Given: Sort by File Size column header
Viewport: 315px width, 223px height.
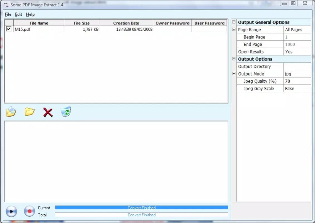Looking at the screenshot, I should click(82, 23).
